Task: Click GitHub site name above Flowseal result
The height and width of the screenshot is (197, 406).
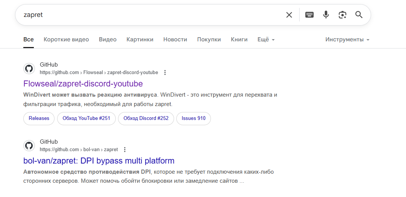Action: pos(48,65)
